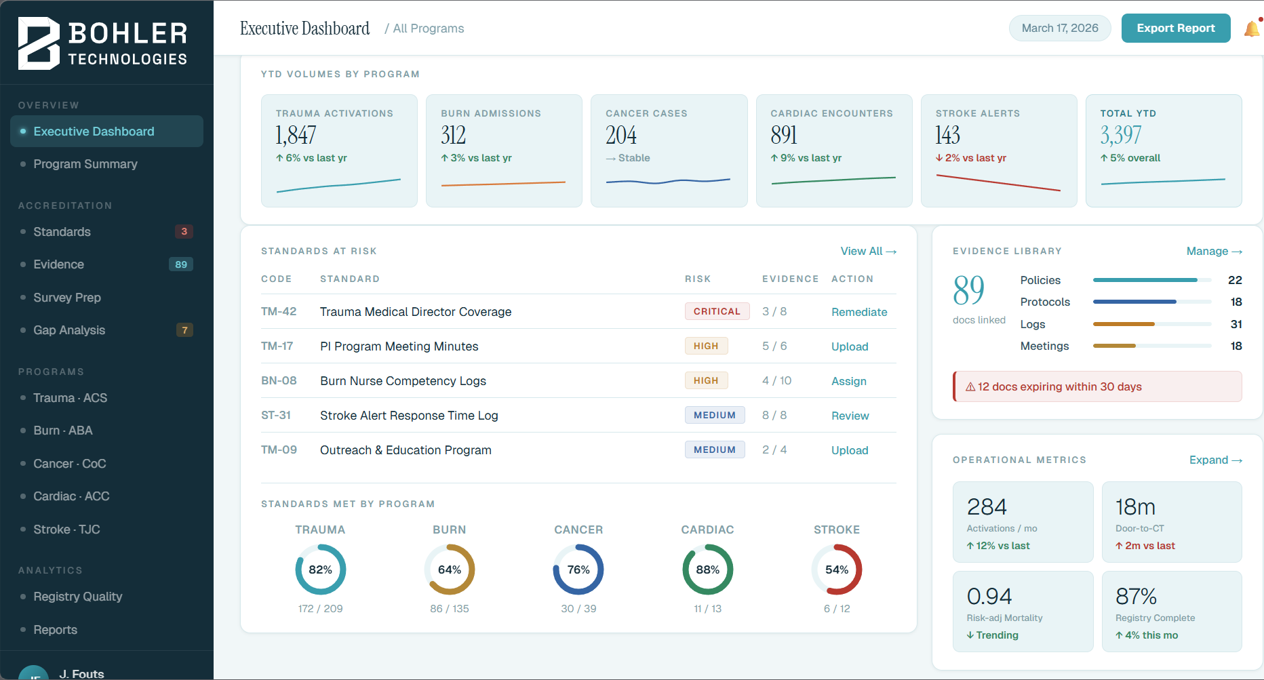The image size is (1264, 680).
Task: Open J. Fouts user avatar
Action: pyautogui.click(x=33, y=673)
